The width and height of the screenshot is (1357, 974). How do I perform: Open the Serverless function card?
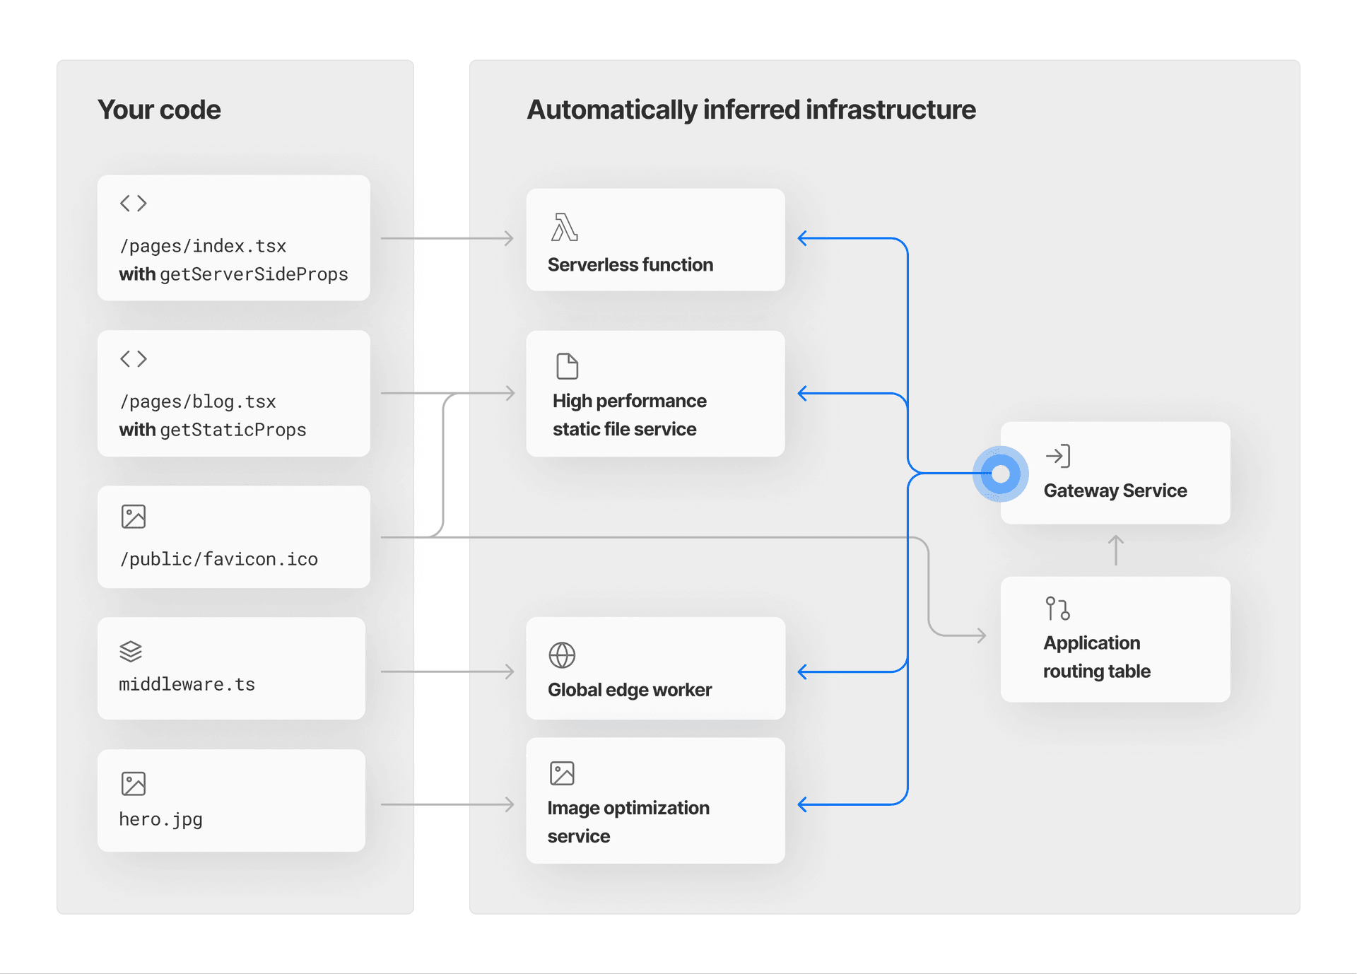(x=655, y=240)
